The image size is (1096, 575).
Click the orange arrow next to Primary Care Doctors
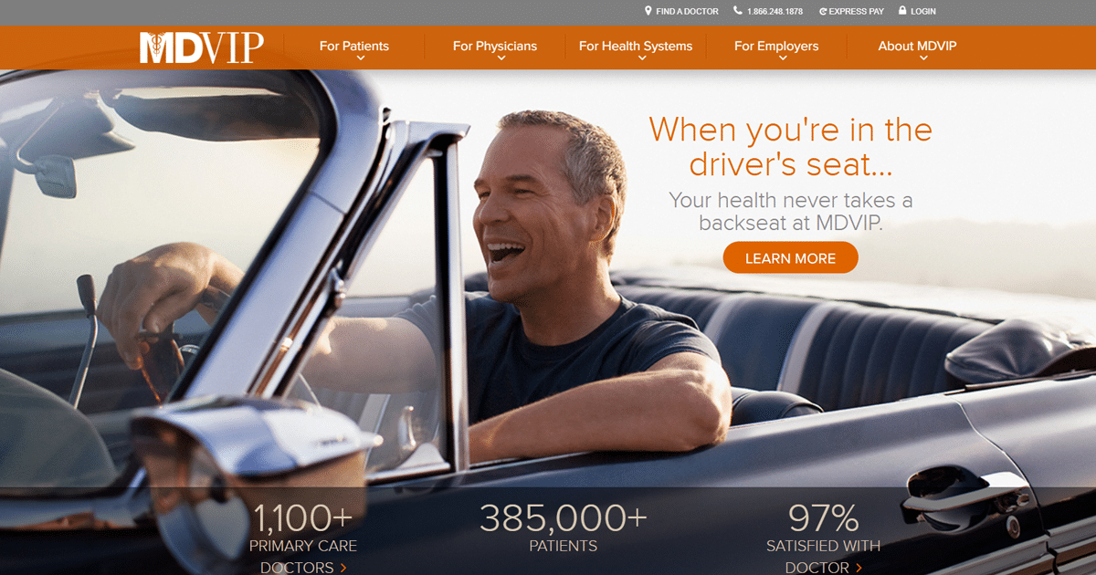[x=343, y=568]
